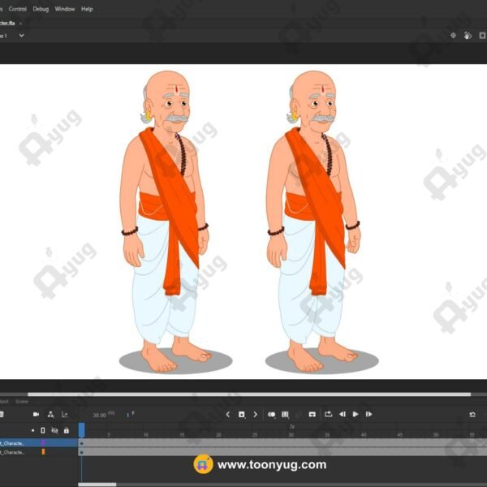The image size is (487, 487).
Task: Open layer depth graph icon
Action: 65,414
